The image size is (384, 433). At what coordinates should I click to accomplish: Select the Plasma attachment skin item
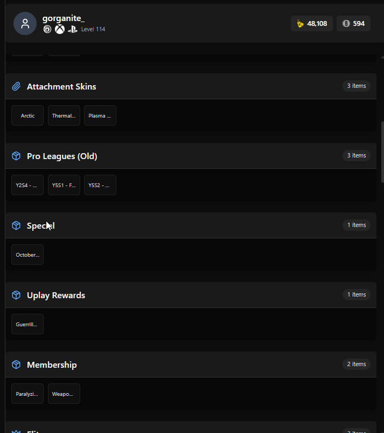pos(100,115)
